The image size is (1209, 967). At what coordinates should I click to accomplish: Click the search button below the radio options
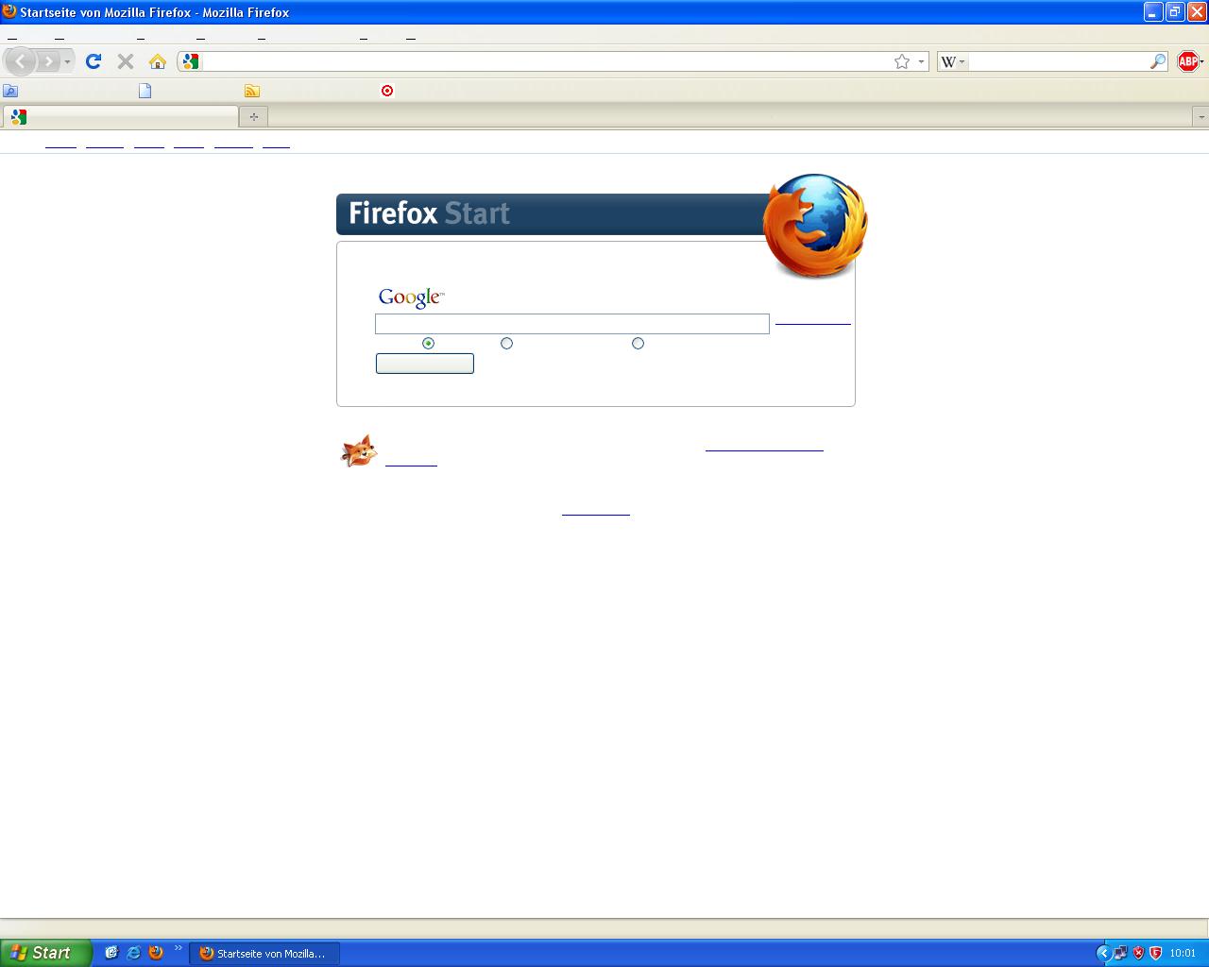tap(425, 364)
